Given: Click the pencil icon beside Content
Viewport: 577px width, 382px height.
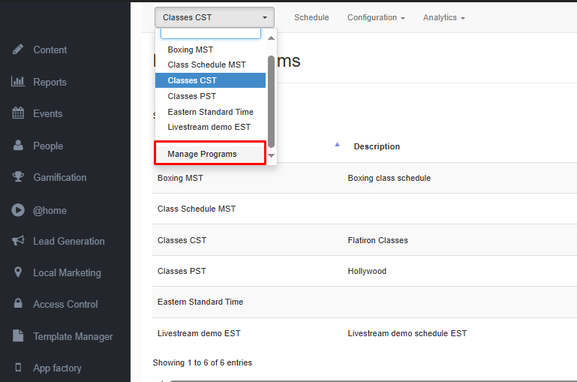Looking at the screenshot, I should (18, 50).
